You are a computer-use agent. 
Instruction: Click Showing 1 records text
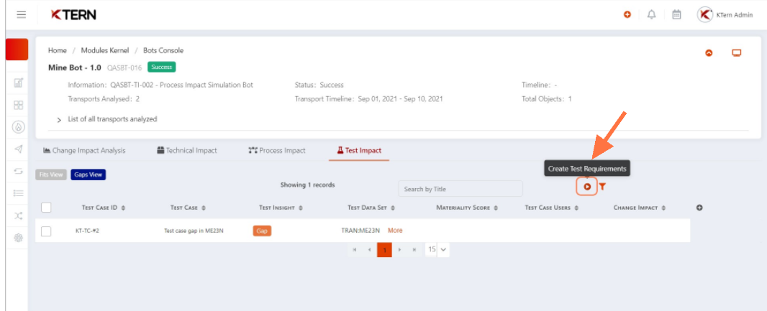click(308, 185)
